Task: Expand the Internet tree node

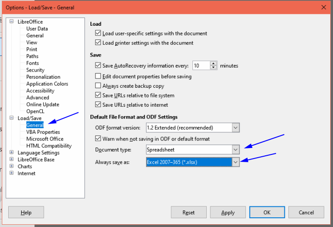Action: click(11, 173)
